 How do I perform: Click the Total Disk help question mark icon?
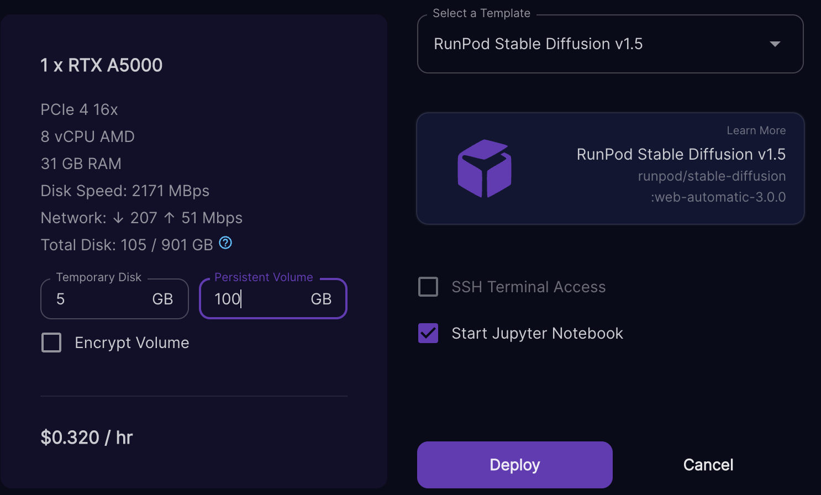225,243
